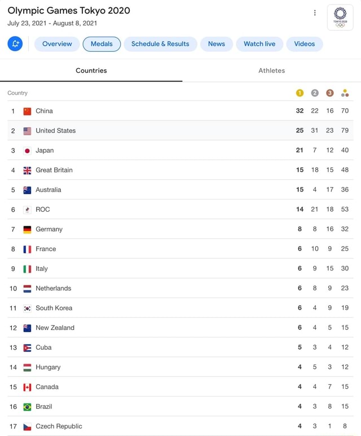Image resolution: width=361 pixels, height=436 pixels.
Task: Click the Watch live button
Action: (259, 44)
